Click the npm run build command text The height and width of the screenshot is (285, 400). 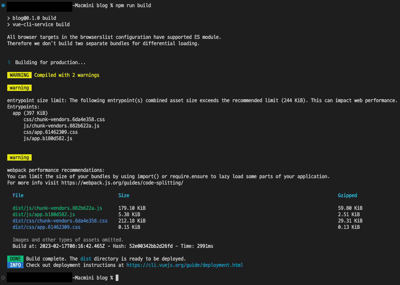coord(133,5)
